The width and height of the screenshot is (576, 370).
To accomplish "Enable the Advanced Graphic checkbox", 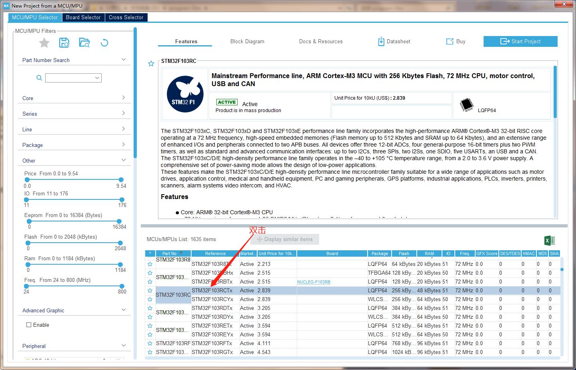I will point(29,325).
